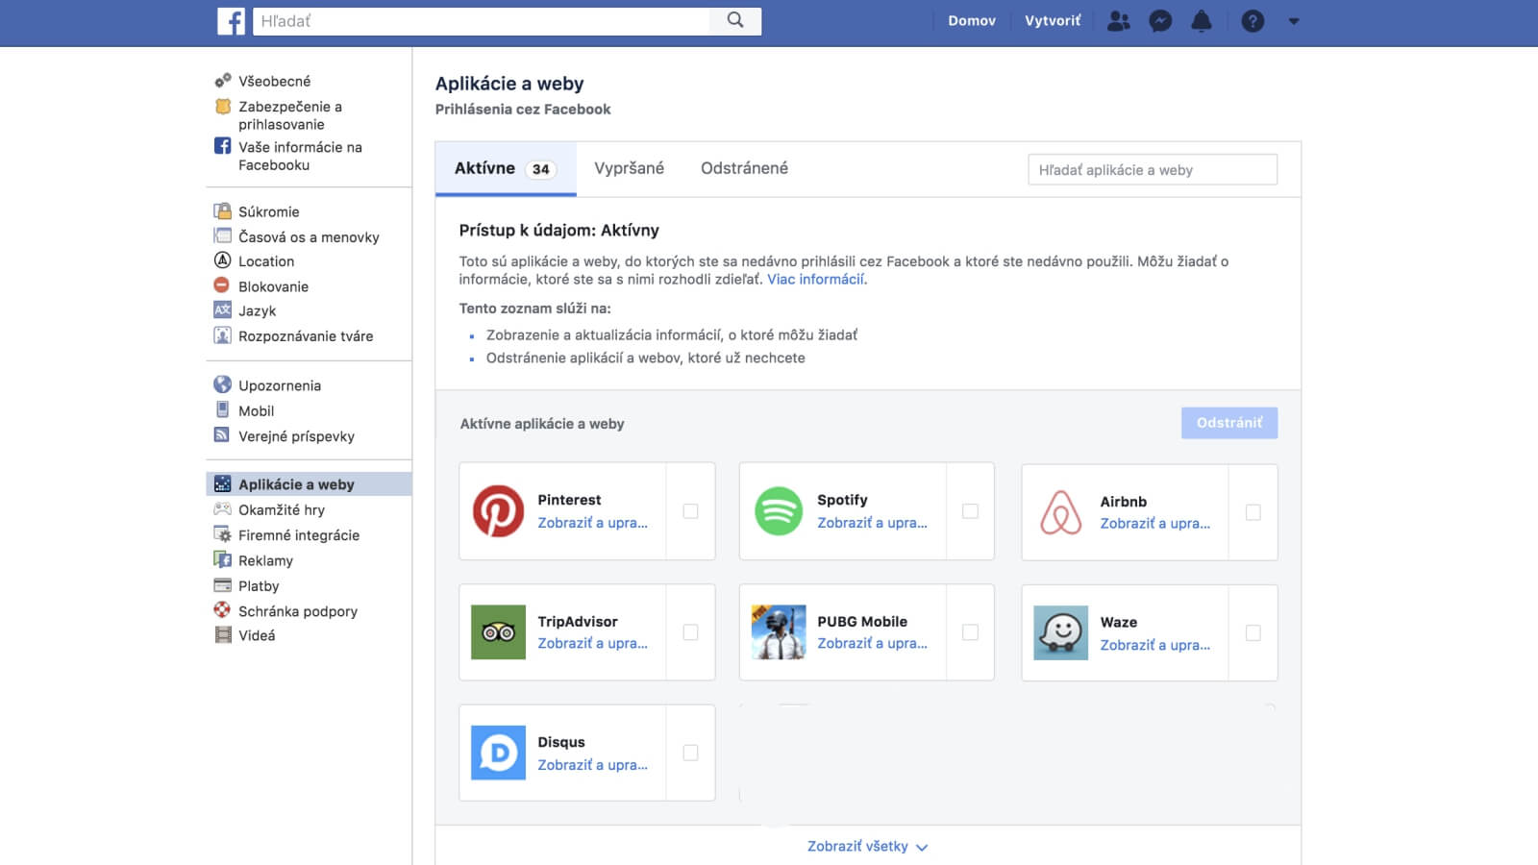Open notifications bell icon
This screenshot has width=1538, height=865.
pyautogui.click(x=1202, y=21)
